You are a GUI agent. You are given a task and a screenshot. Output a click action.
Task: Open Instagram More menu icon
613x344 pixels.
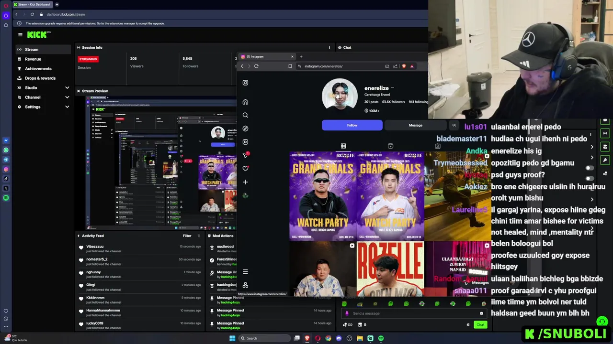tap(245, 272)
